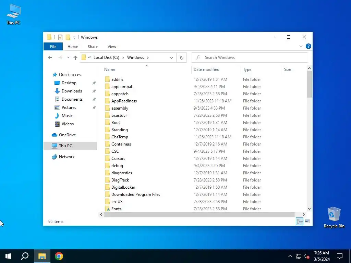Sort by the Name column header
The width and height of the screenshot is (351, 263).
coord(110,69)
